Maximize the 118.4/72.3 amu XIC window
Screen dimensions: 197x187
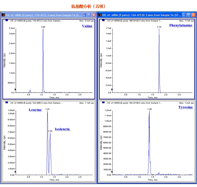click(x=89, y=15)
